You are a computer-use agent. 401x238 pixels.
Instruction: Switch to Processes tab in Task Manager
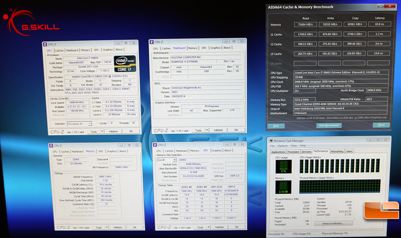tap(293, 152)
